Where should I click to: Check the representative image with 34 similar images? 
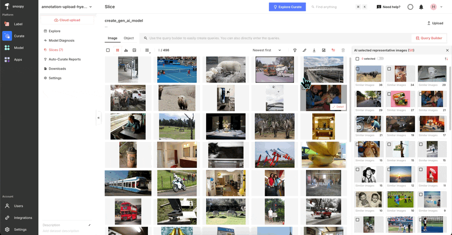tap(389, 69)
